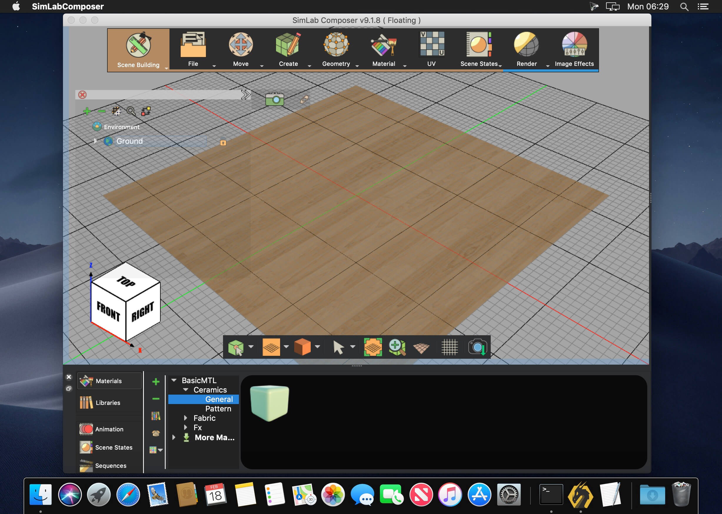The height and width of the screenshot is (514, 722).
Task: Click the Render toolbar icon
Action: (x=526, y=45)
